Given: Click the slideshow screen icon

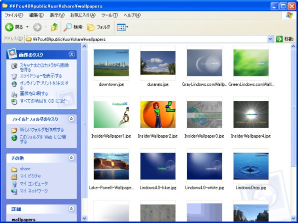Looking at the screenshot, I should [14, 76].
